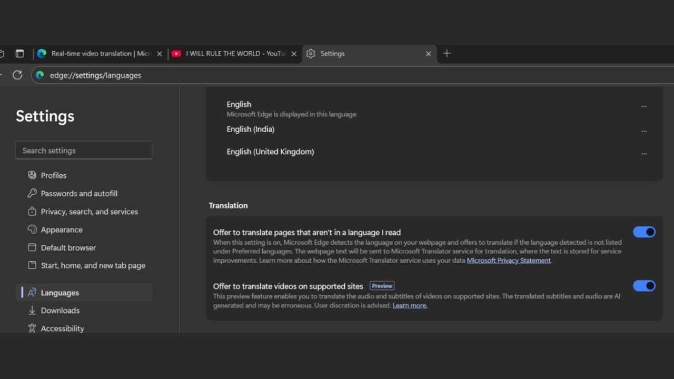Screen dimensions: 674x379
Task: Open a new tab with plus button
Action: pos(447,53)
